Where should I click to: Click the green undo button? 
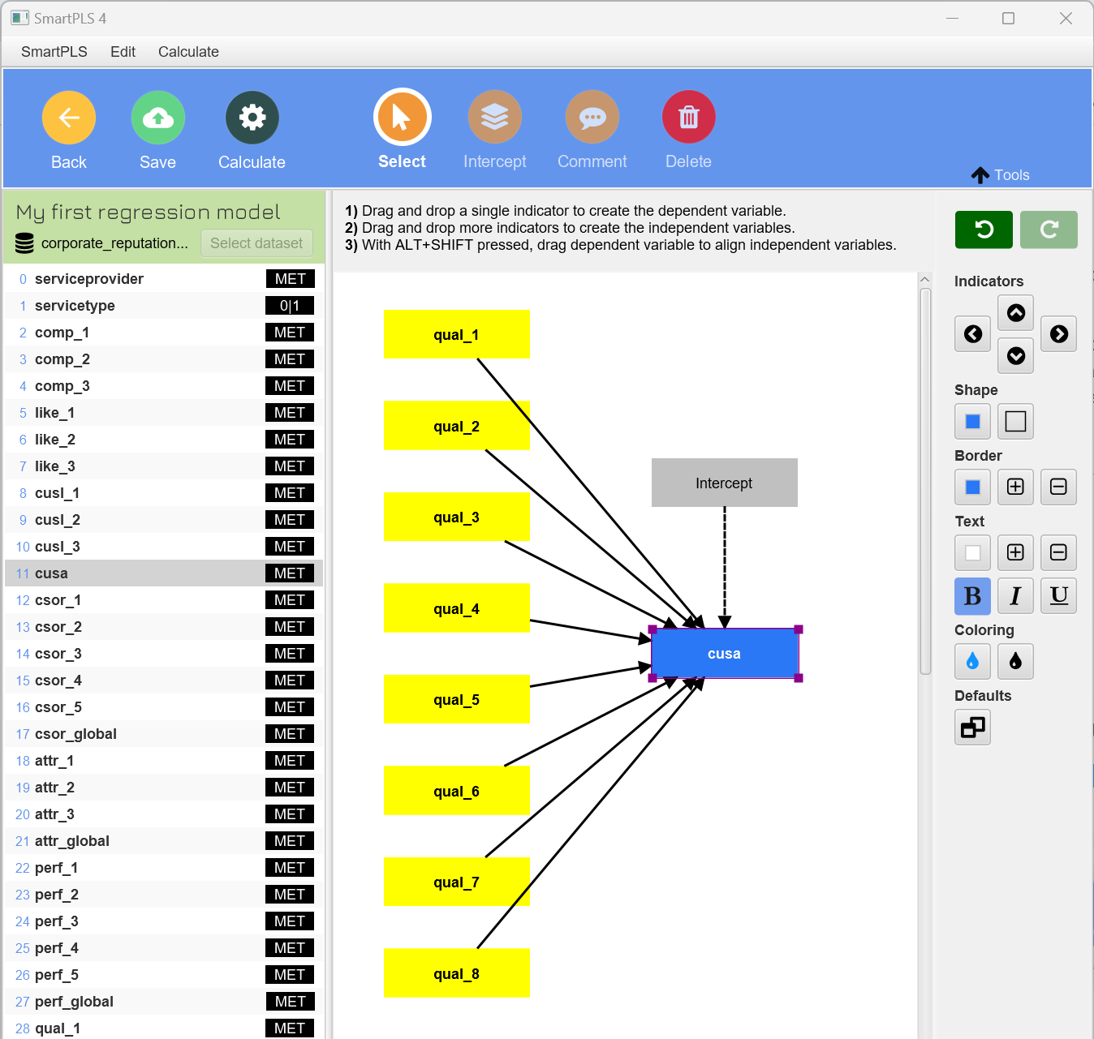[x=984, y=230]
